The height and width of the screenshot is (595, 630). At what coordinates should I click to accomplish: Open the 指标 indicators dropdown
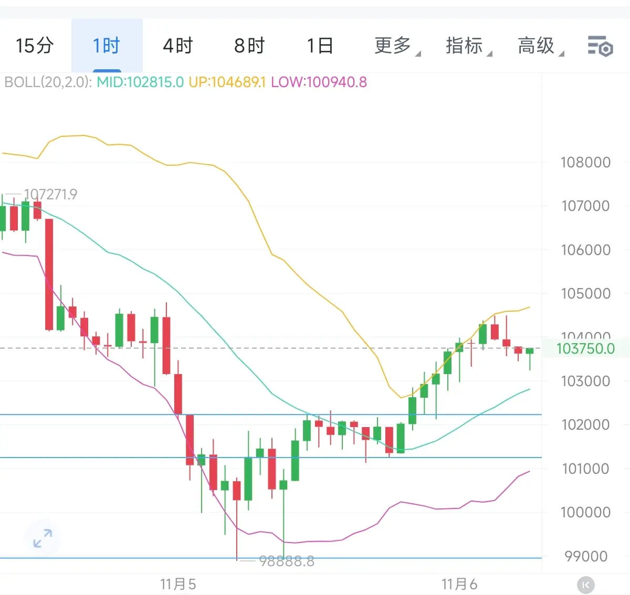(468, 46)
